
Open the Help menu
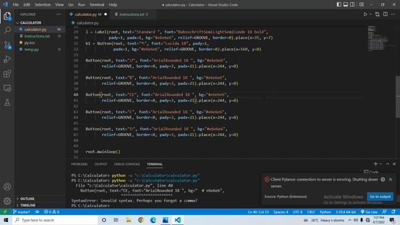tap(112, 4)
